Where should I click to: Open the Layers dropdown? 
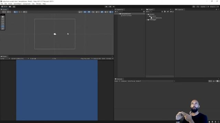(205, 6)
